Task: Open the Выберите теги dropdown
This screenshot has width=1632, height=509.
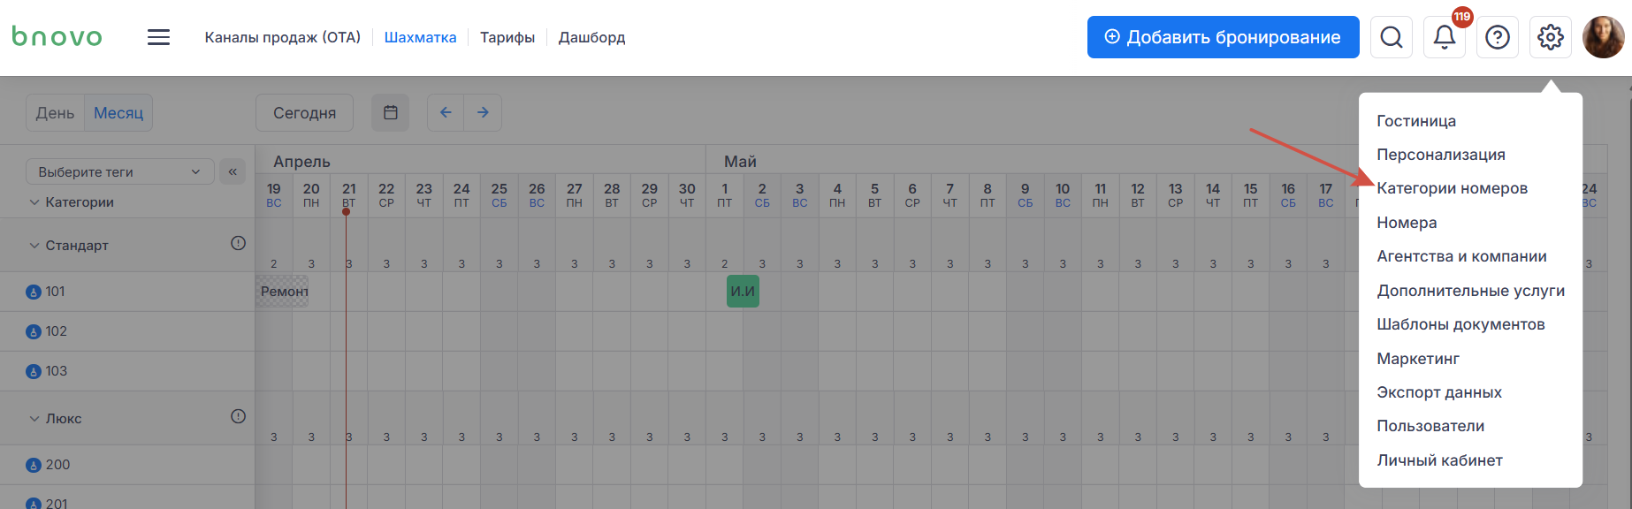Action: [x=120, y=171]
